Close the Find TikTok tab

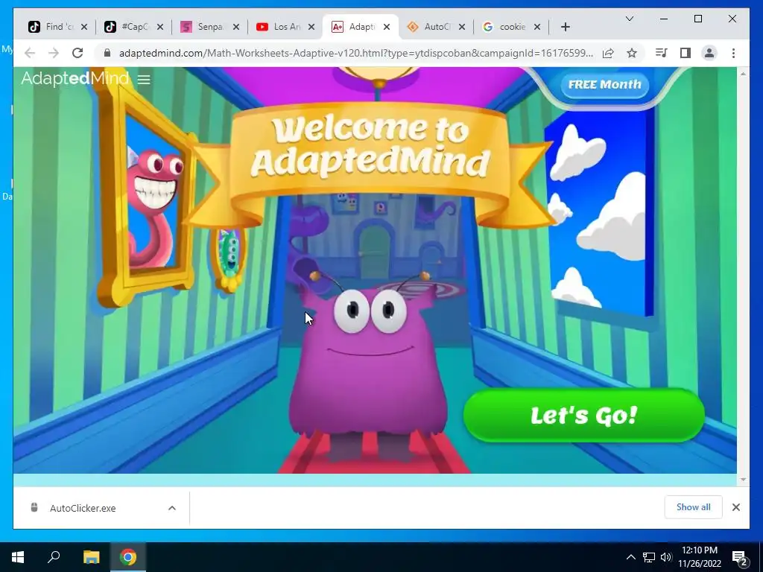tap(84, 27)
